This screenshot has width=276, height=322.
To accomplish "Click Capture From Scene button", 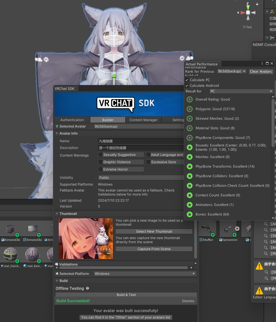I will point(154,249).
